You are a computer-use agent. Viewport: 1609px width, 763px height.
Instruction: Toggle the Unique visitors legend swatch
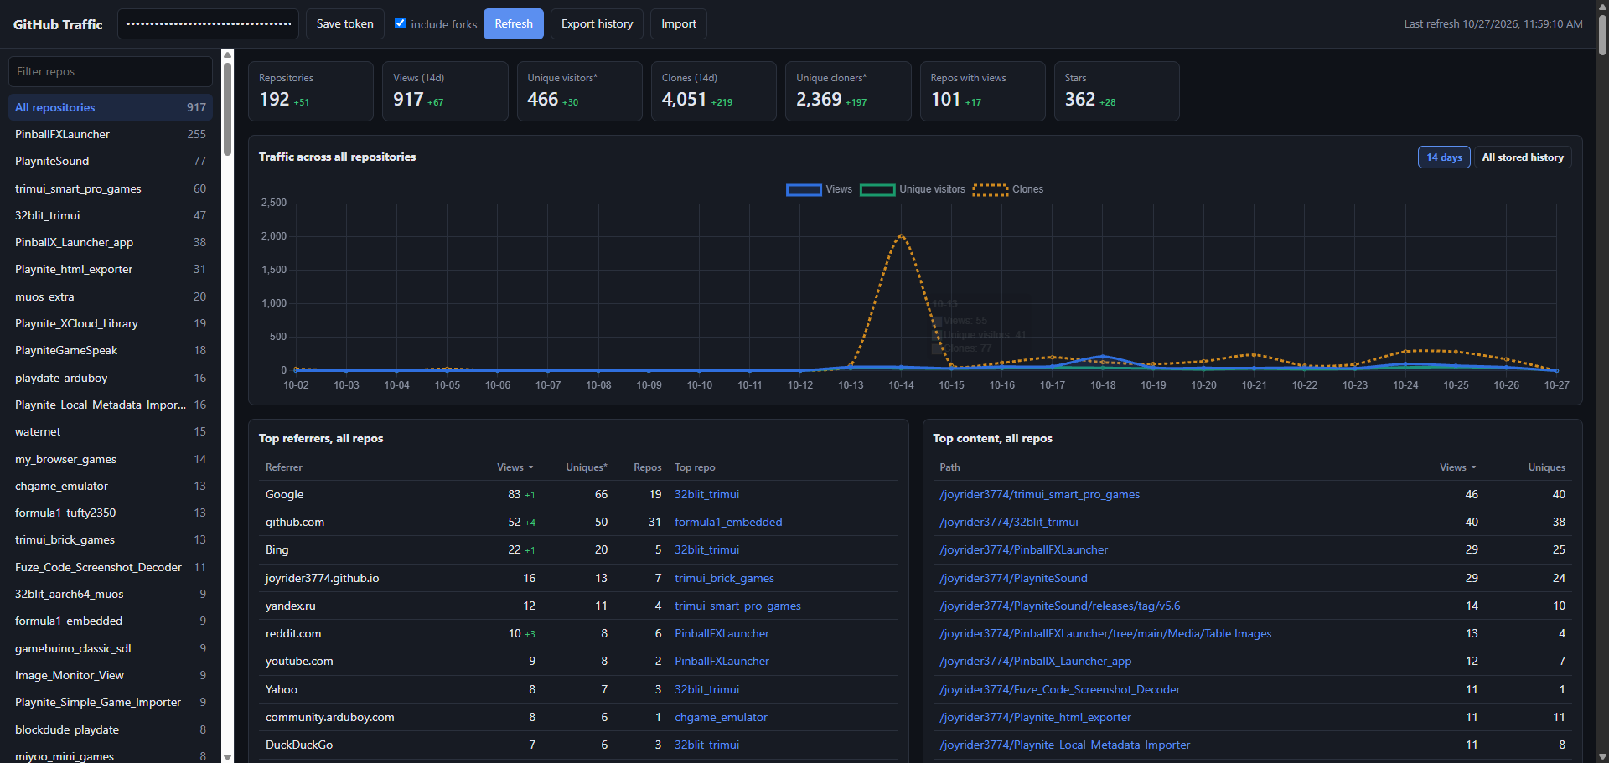[877, 190]
